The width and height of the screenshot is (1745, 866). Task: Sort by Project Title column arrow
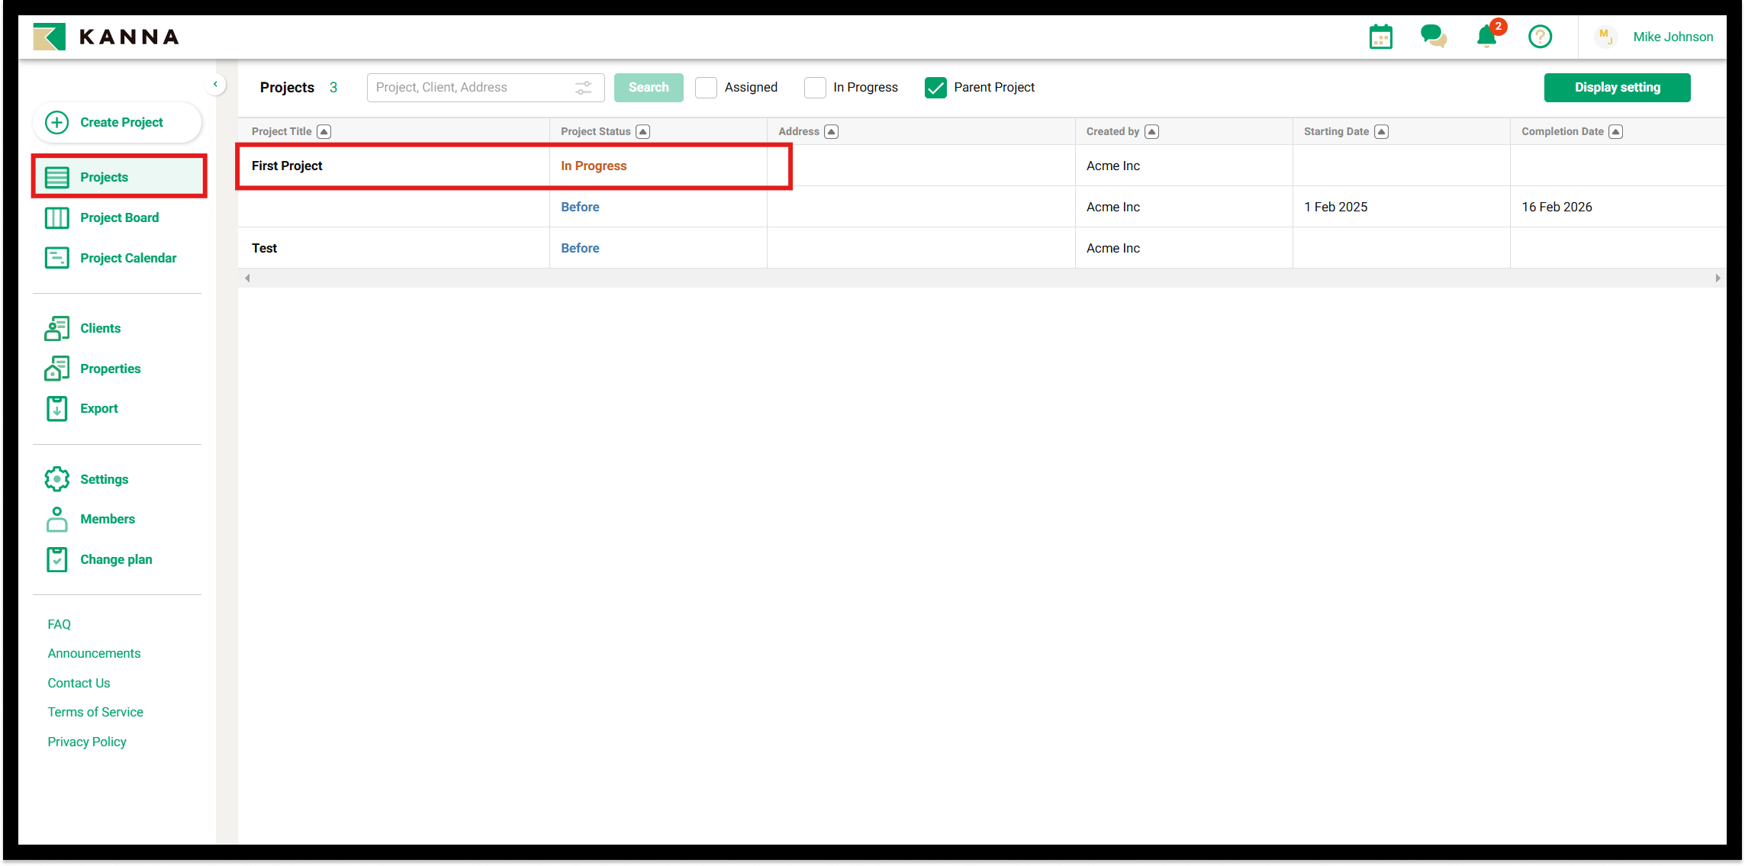[324, 132]
